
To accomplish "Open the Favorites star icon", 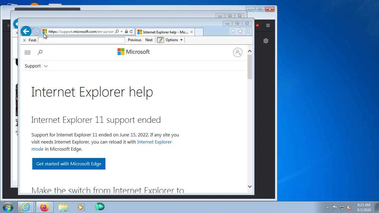I will tap(240, 31).
